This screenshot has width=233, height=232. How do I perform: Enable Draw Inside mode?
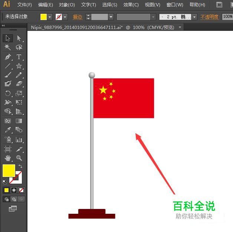21,199
